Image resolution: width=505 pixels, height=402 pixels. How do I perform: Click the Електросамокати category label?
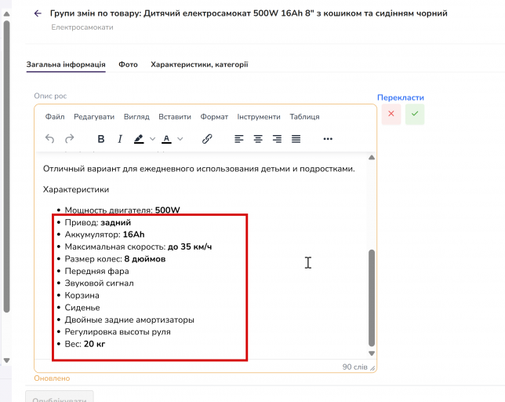82,27
